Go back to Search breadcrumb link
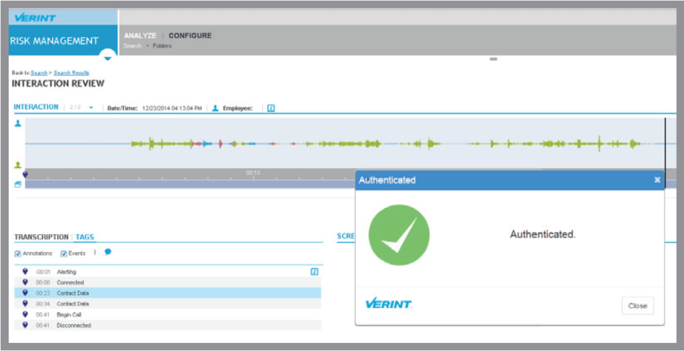 39,73
